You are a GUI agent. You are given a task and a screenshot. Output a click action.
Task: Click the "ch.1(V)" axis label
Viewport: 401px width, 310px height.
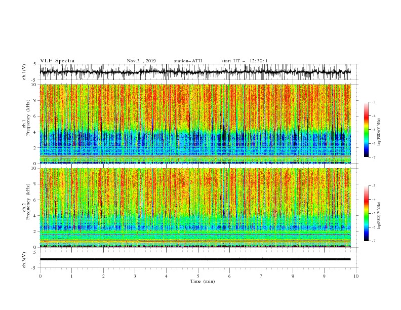[x=24, y=72]
